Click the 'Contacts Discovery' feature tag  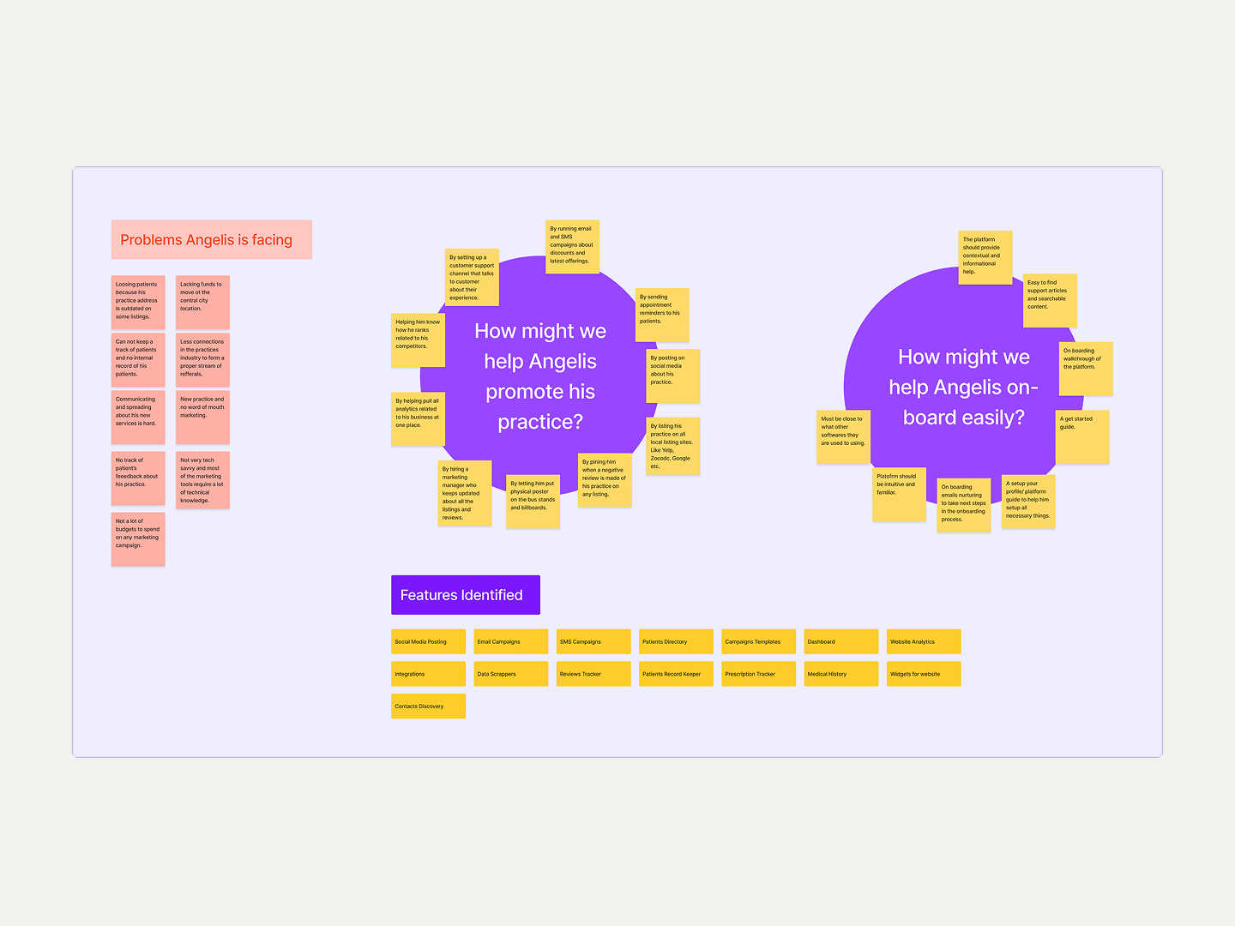coord(428,707)
